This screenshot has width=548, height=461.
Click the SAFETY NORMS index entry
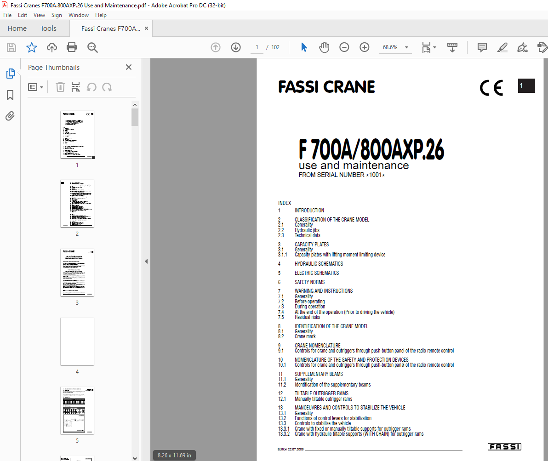pos(309,282)
